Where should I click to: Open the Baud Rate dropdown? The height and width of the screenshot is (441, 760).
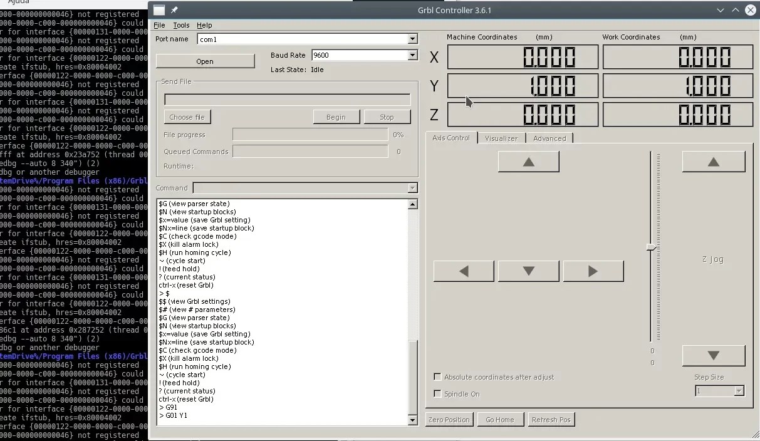[x=412, y=55]
